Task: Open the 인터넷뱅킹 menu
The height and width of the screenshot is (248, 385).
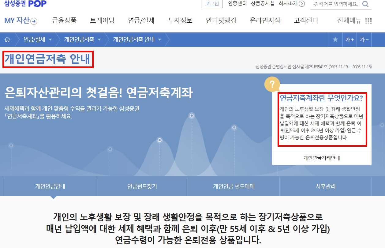Action: (221, 21)
